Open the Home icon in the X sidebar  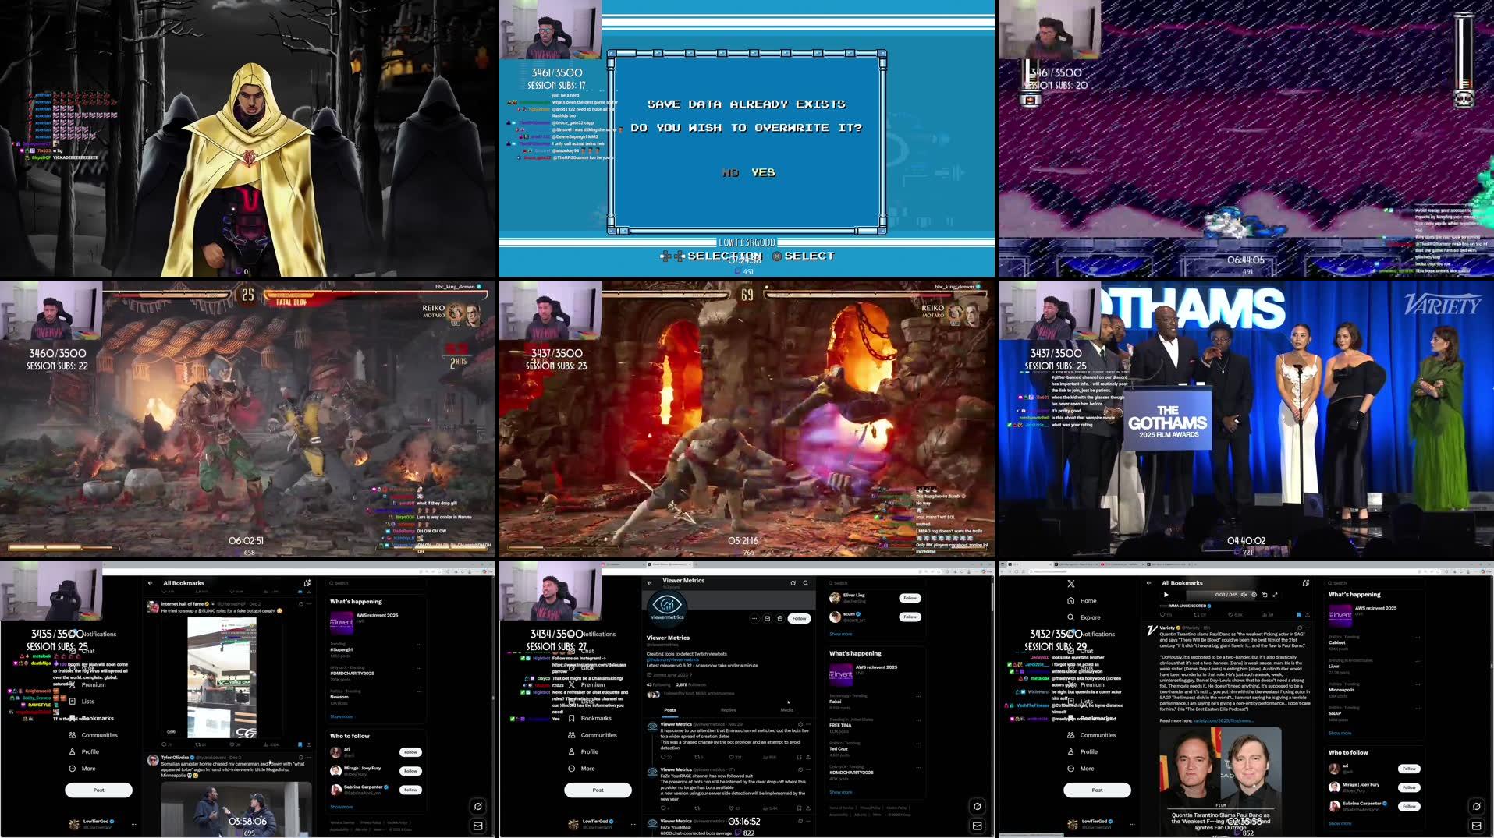click(1071, 601)
